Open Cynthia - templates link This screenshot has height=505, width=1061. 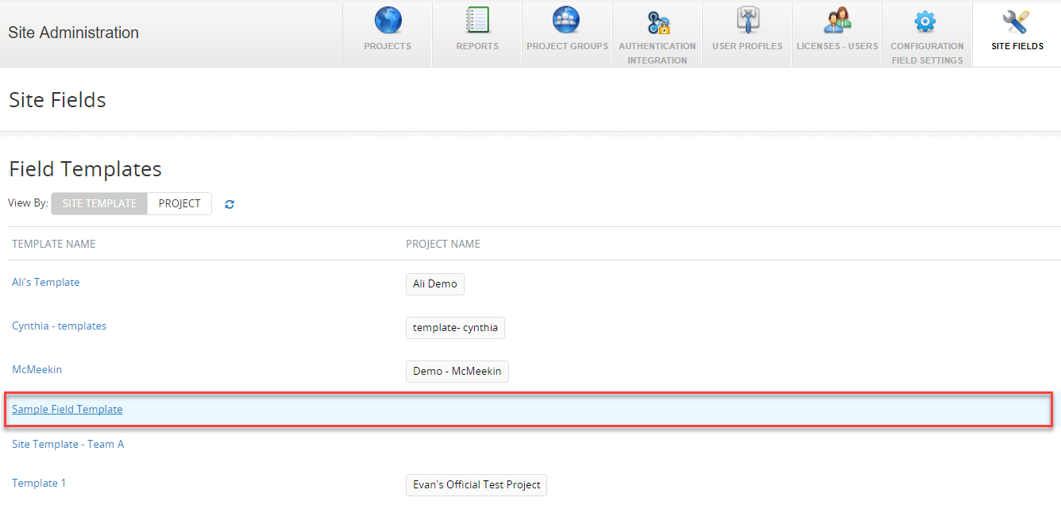click(x=59, y=326)
